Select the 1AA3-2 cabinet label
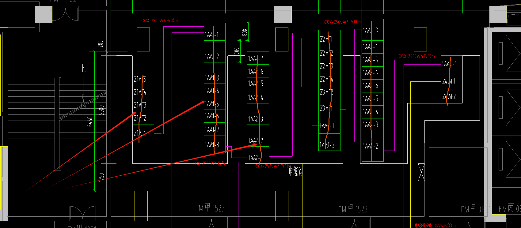This screenshot has height=228, width=521. pyautogui.click(x=327, y=145)
